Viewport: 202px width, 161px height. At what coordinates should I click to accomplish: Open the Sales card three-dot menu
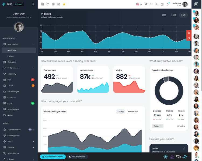(184, 148)
